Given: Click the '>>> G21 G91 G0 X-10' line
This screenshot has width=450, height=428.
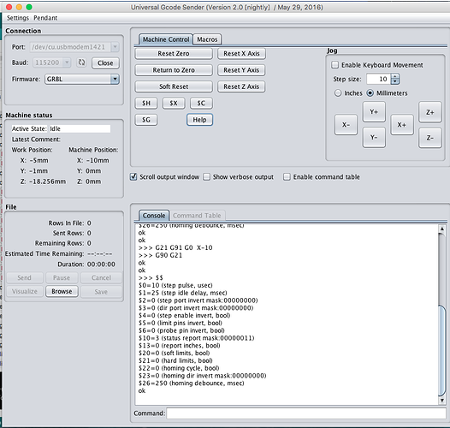Looking at the screenshot, I should coord(175,247).
